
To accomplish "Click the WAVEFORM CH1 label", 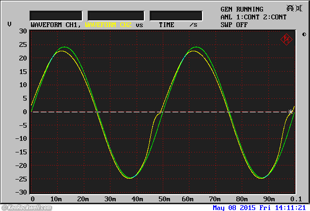I will click(56, 25).
